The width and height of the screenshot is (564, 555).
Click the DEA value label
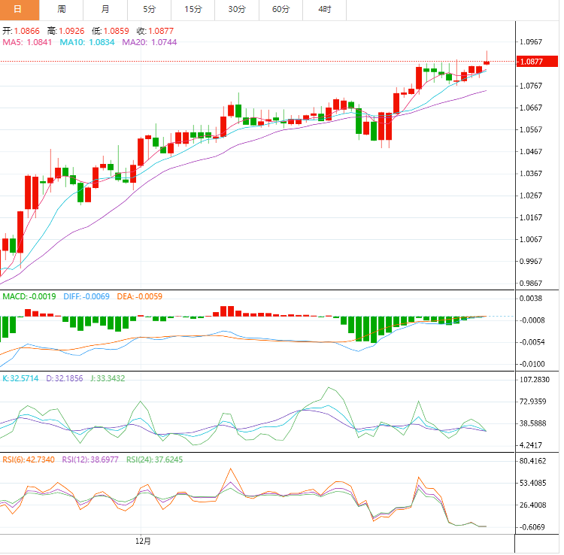(139, 297)
